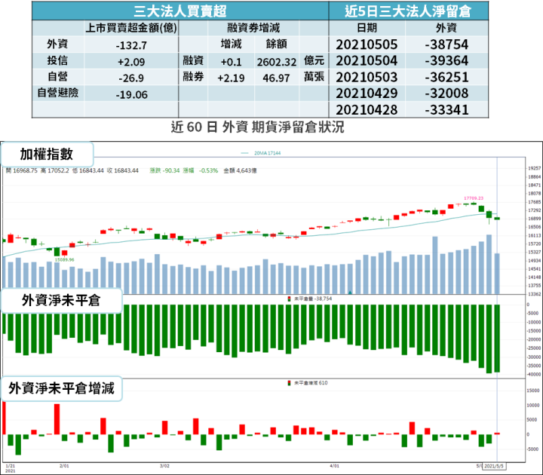543x475 pixels.
Task: Select the 自營避險 row label
Action: (58, 93)
